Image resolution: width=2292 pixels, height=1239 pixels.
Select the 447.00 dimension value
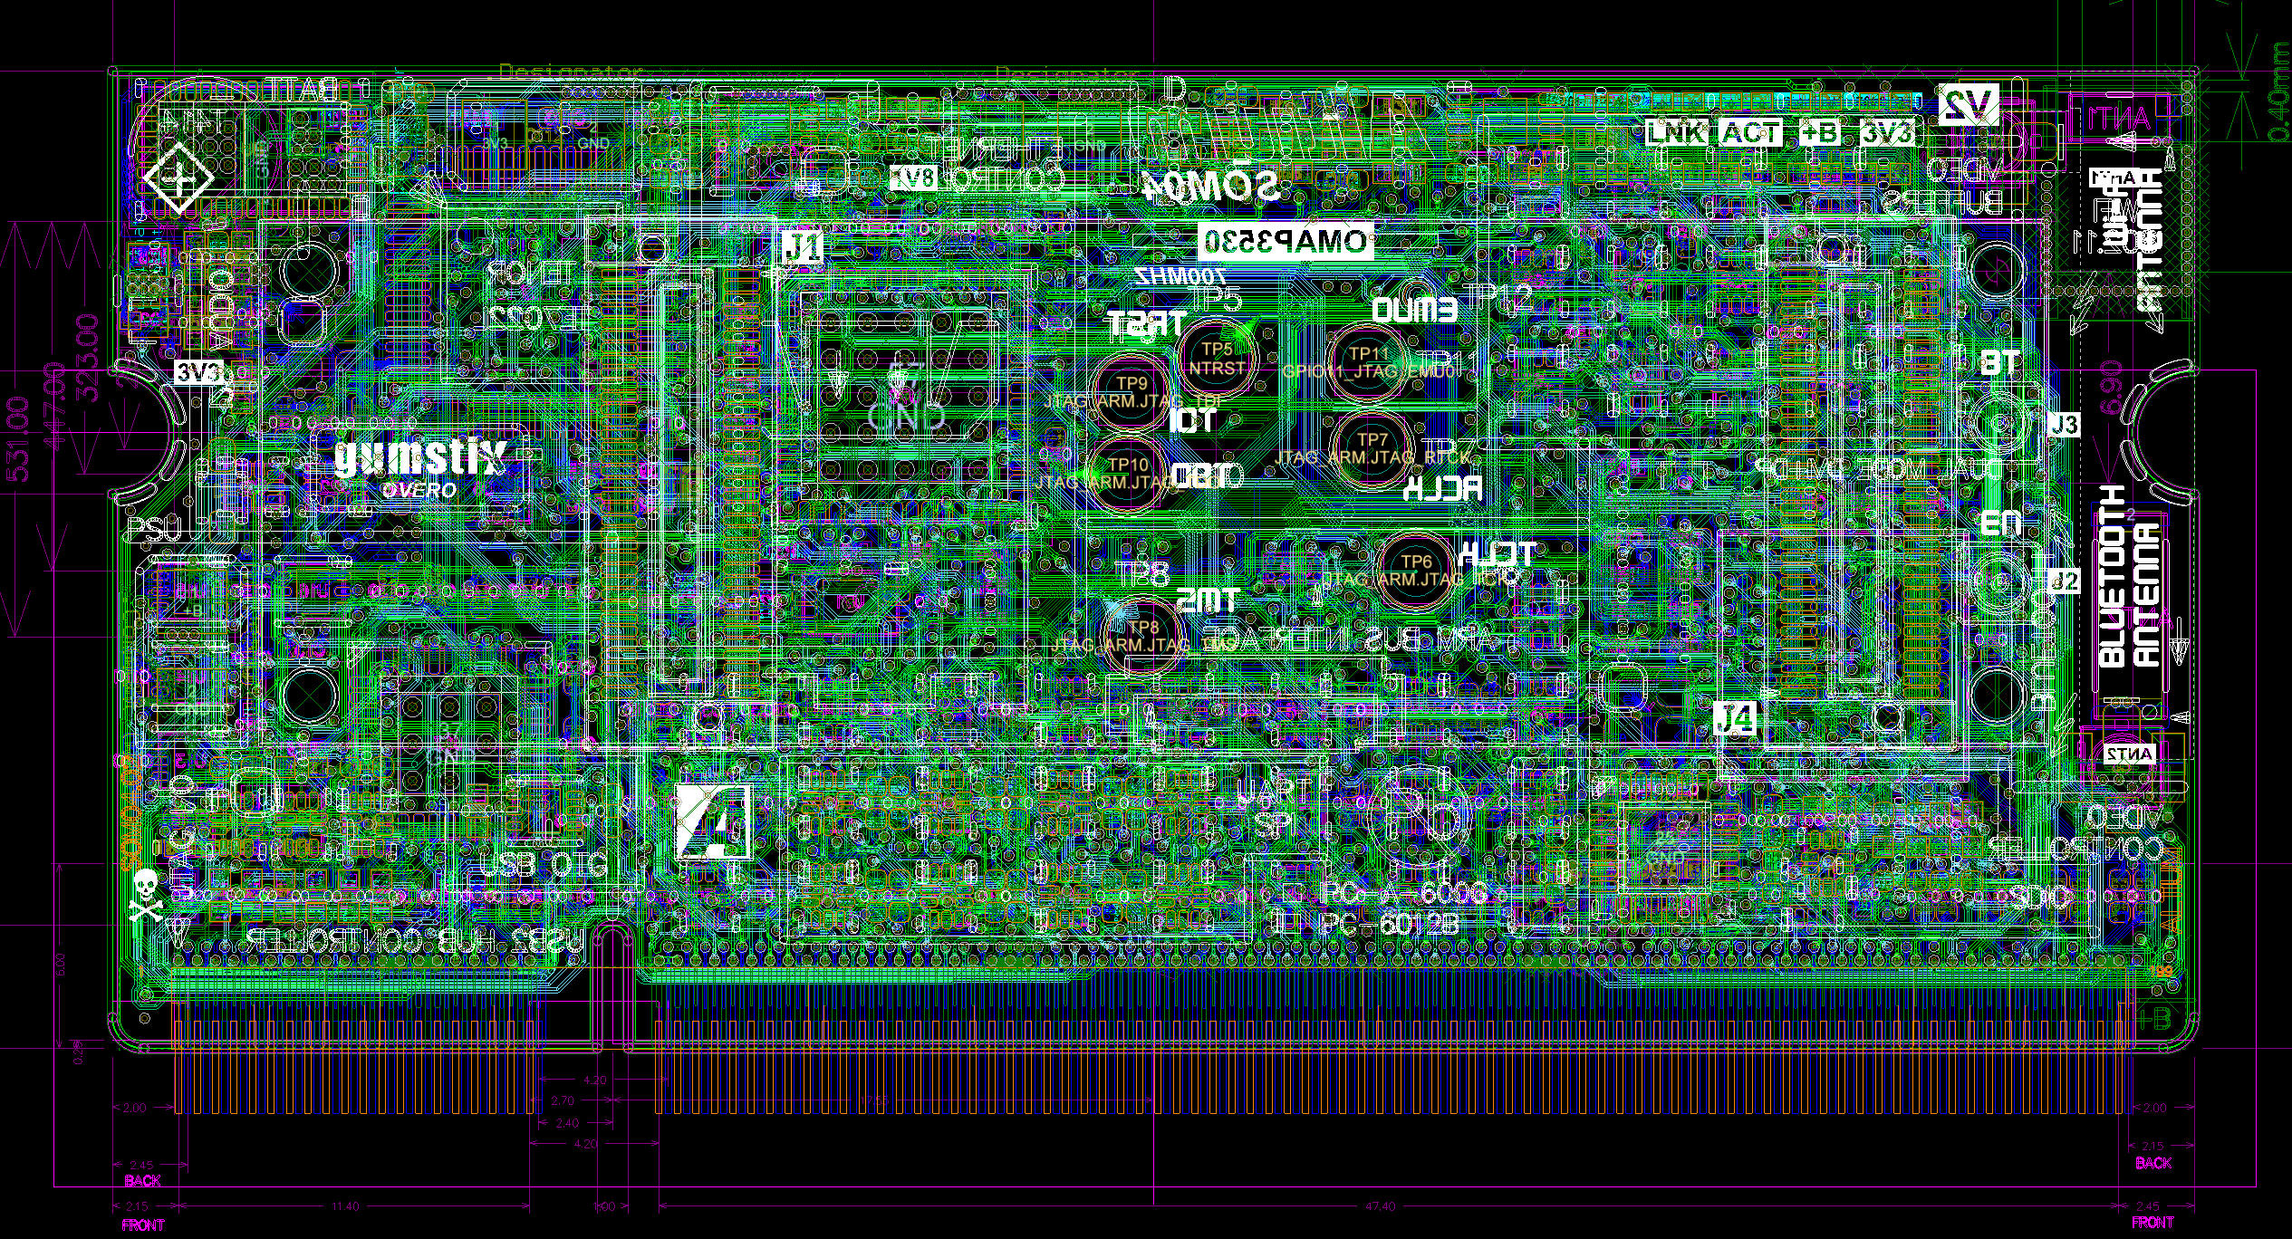tap(53, 405)
